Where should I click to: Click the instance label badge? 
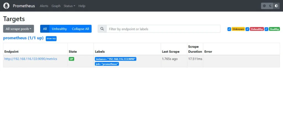tap(116, 59)
